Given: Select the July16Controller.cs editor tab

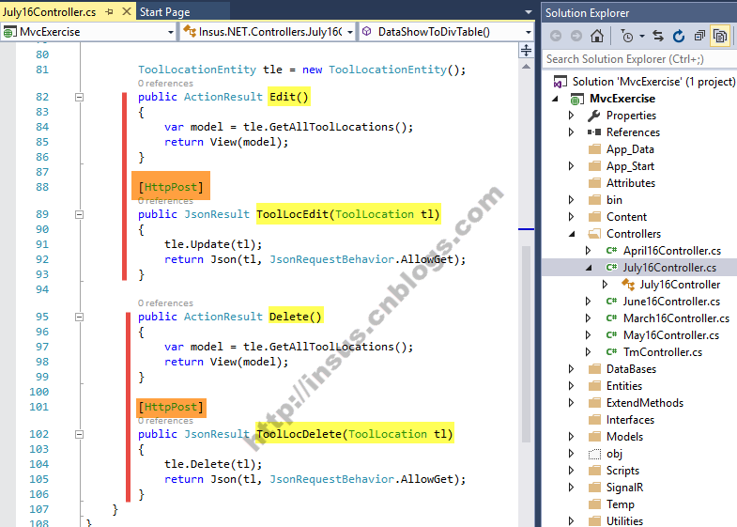Looking at the screenshot, I should click(50, 12).
